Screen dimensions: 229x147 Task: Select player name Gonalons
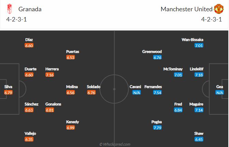(x=54, y=104)
